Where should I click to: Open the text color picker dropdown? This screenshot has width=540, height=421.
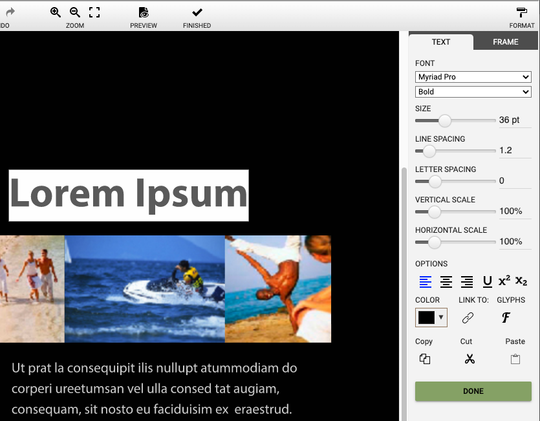431,318
